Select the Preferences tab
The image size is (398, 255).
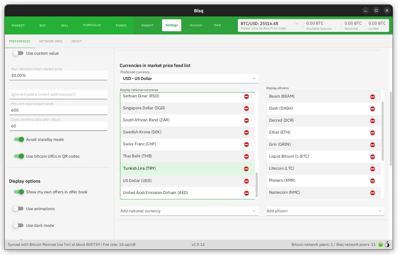pyautogui.click(x=20, y=41)
